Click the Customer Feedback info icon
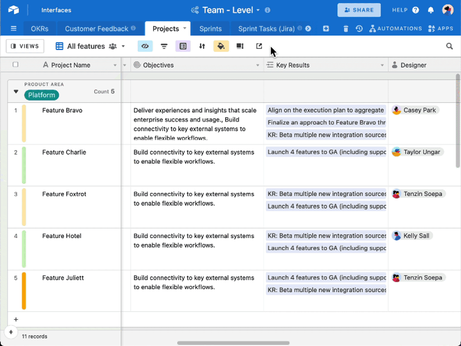The width and height of the screenshot is (461, 346). (x=133, y=28)
